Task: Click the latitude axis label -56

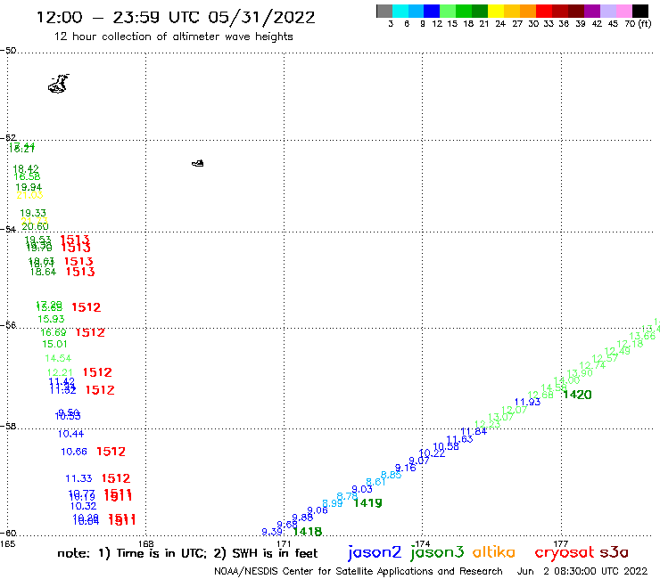Action: click(8, 325)
